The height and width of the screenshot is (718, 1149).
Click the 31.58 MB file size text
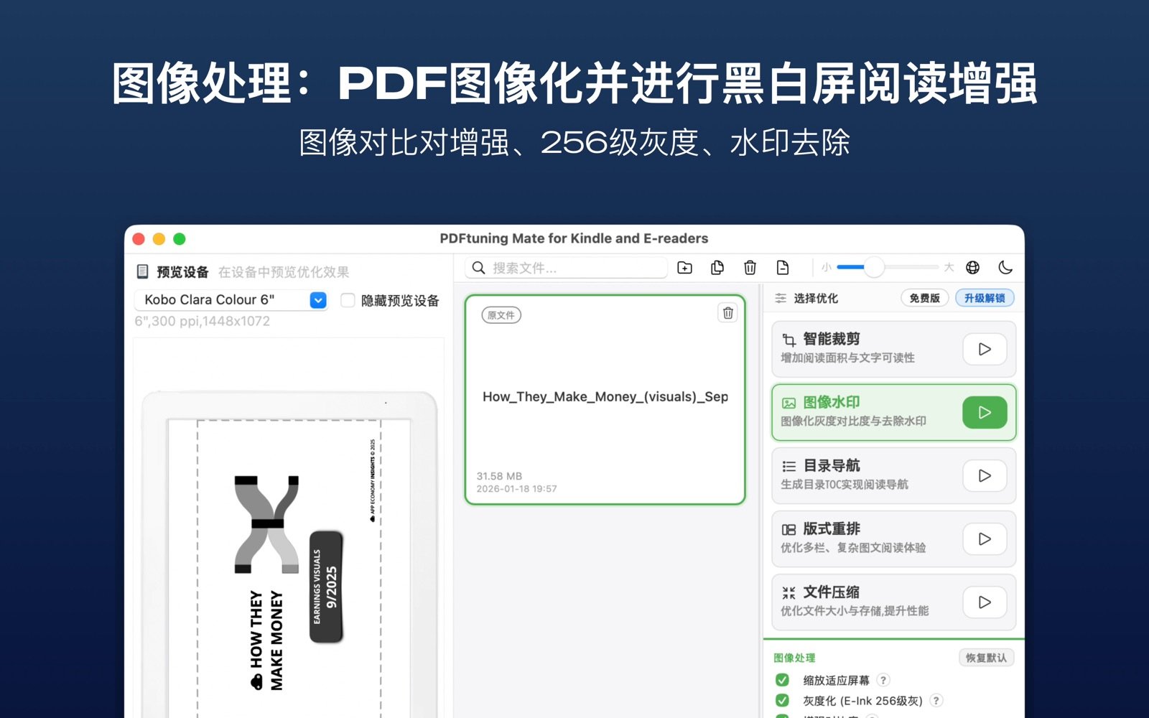coord(499,476)
